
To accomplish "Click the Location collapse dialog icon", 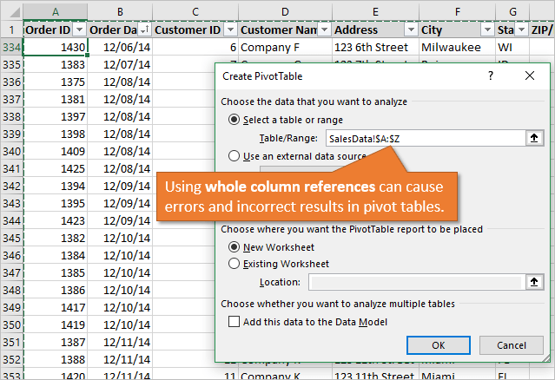I will pos(534,281).
